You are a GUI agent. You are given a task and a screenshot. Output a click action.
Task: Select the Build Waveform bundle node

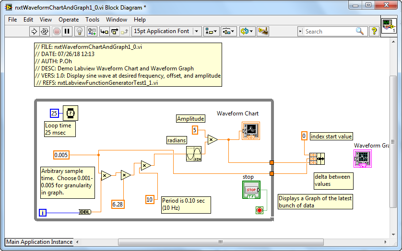point(317,159)
